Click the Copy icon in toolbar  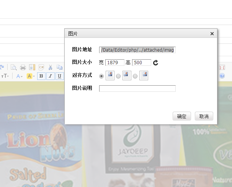59,67
